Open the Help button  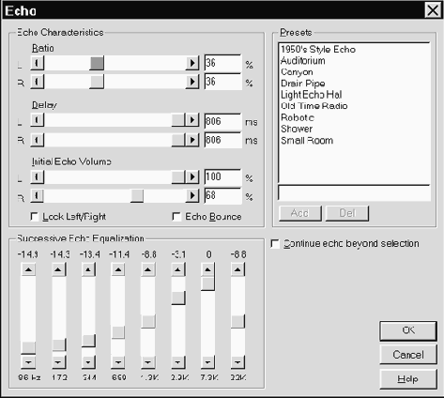(408, 379)
